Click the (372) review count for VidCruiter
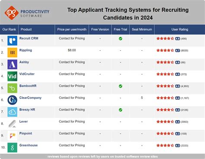The width and height of the screenshot is (205, 159). point(184,75)
